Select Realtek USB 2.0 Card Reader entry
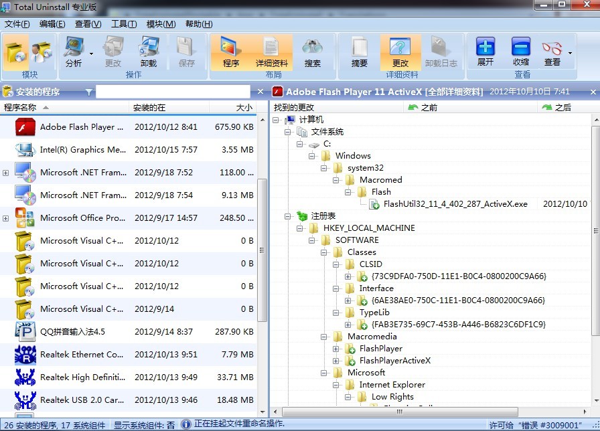 point(129,400)
